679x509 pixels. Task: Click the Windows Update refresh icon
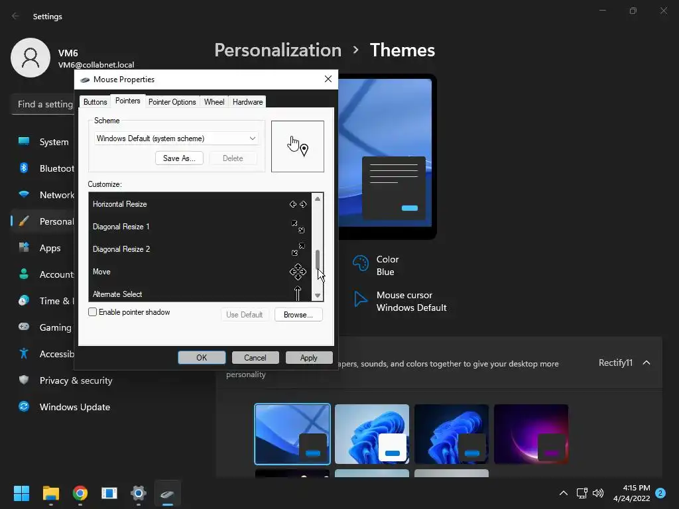tap(24, 406)
